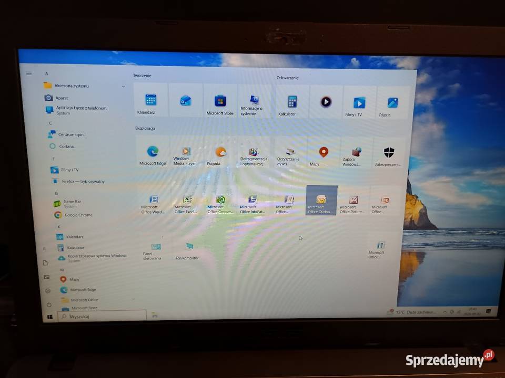Screen dimensions: 505x378
Task: Open the Filmy i TV tile
Action: (x=359, y=102)
